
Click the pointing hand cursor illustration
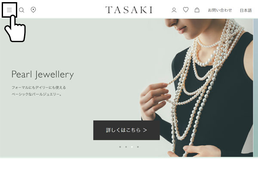click(x=15, y=28)
